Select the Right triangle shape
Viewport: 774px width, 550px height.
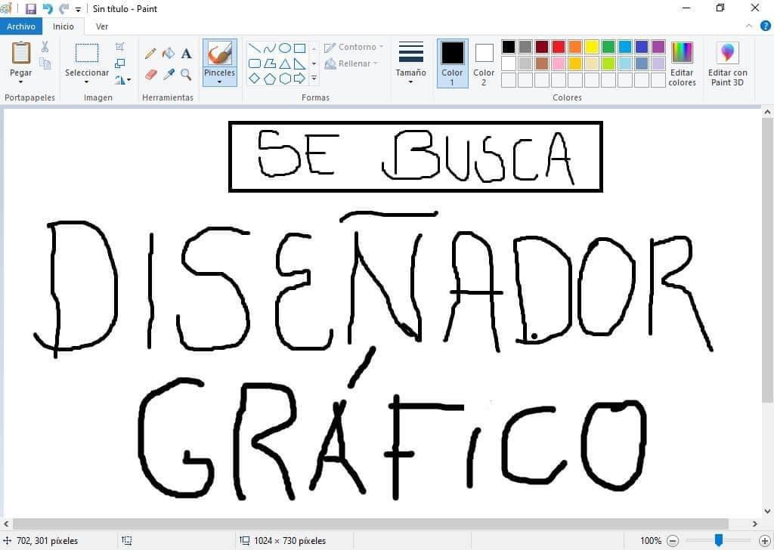tap(299, 63)
